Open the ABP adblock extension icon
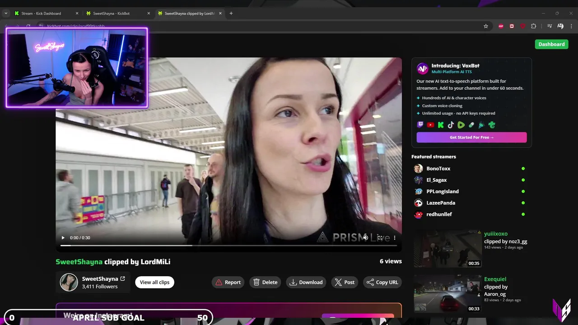This screenshot has width=578, height=325. click(501, 26)
